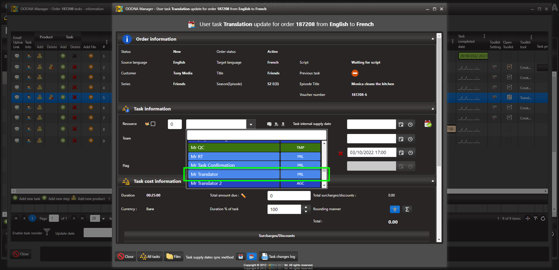Open the Task changes log

pyautogui.click(x=278, y=256)
